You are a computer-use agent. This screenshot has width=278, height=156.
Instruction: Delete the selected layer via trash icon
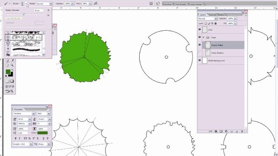(242, 131)
